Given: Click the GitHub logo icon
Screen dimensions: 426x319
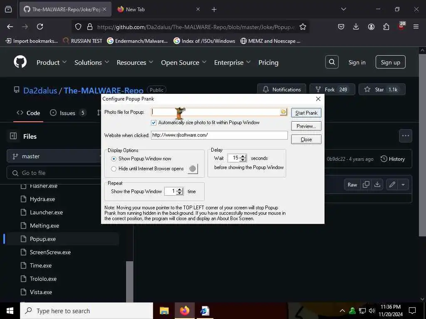Looking at the screenshot, I should click(x=20, y=62).
